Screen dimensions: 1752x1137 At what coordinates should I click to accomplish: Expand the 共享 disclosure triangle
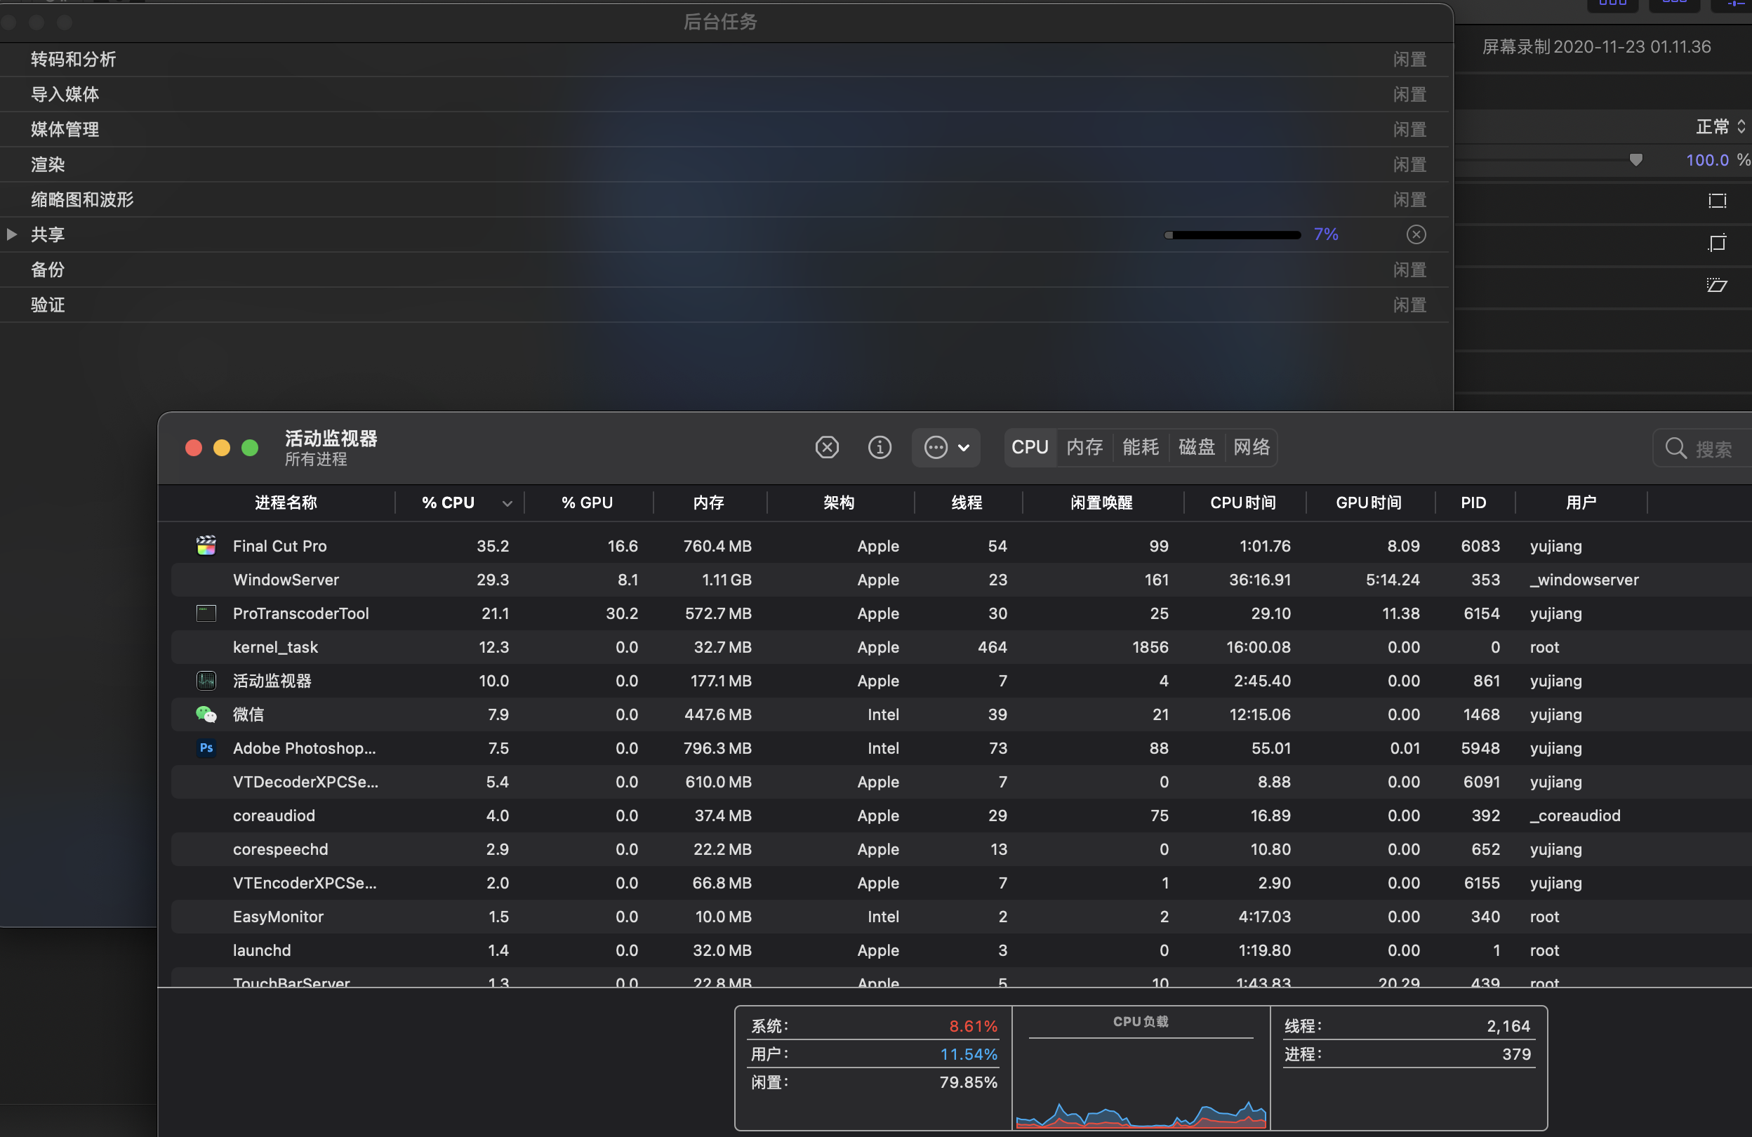coord(12,234)
